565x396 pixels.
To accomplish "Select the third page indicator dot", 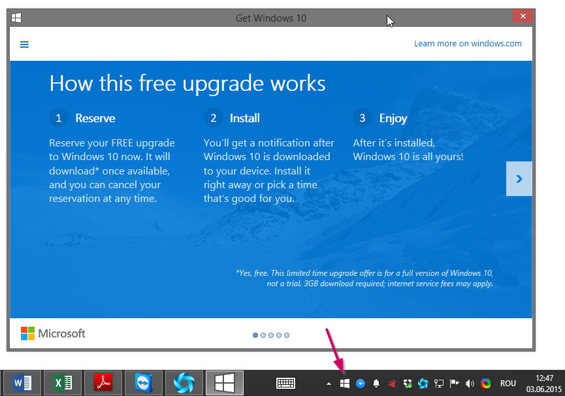I will [271, 335].
